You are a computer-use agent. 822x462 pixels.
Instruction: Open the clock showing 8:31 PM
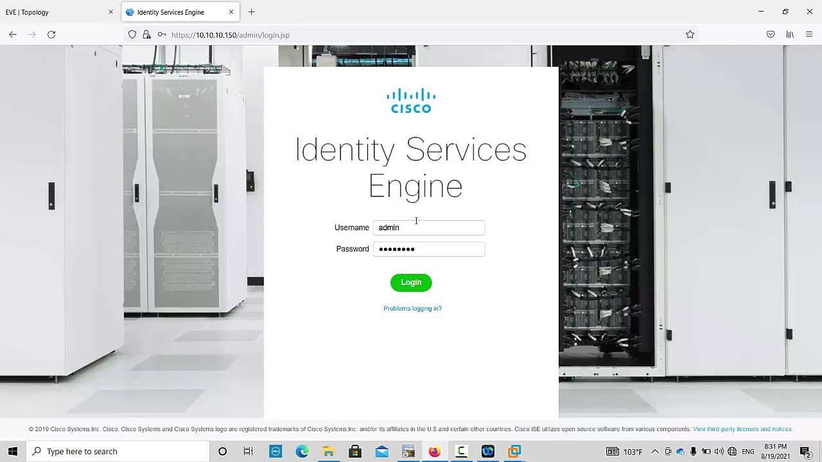click(776, 451)
